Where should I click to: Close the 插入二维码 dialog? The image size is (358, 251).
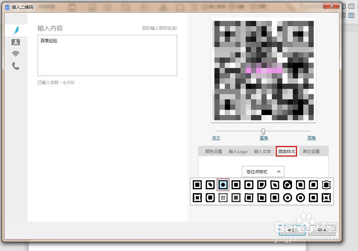click(332, 6)
